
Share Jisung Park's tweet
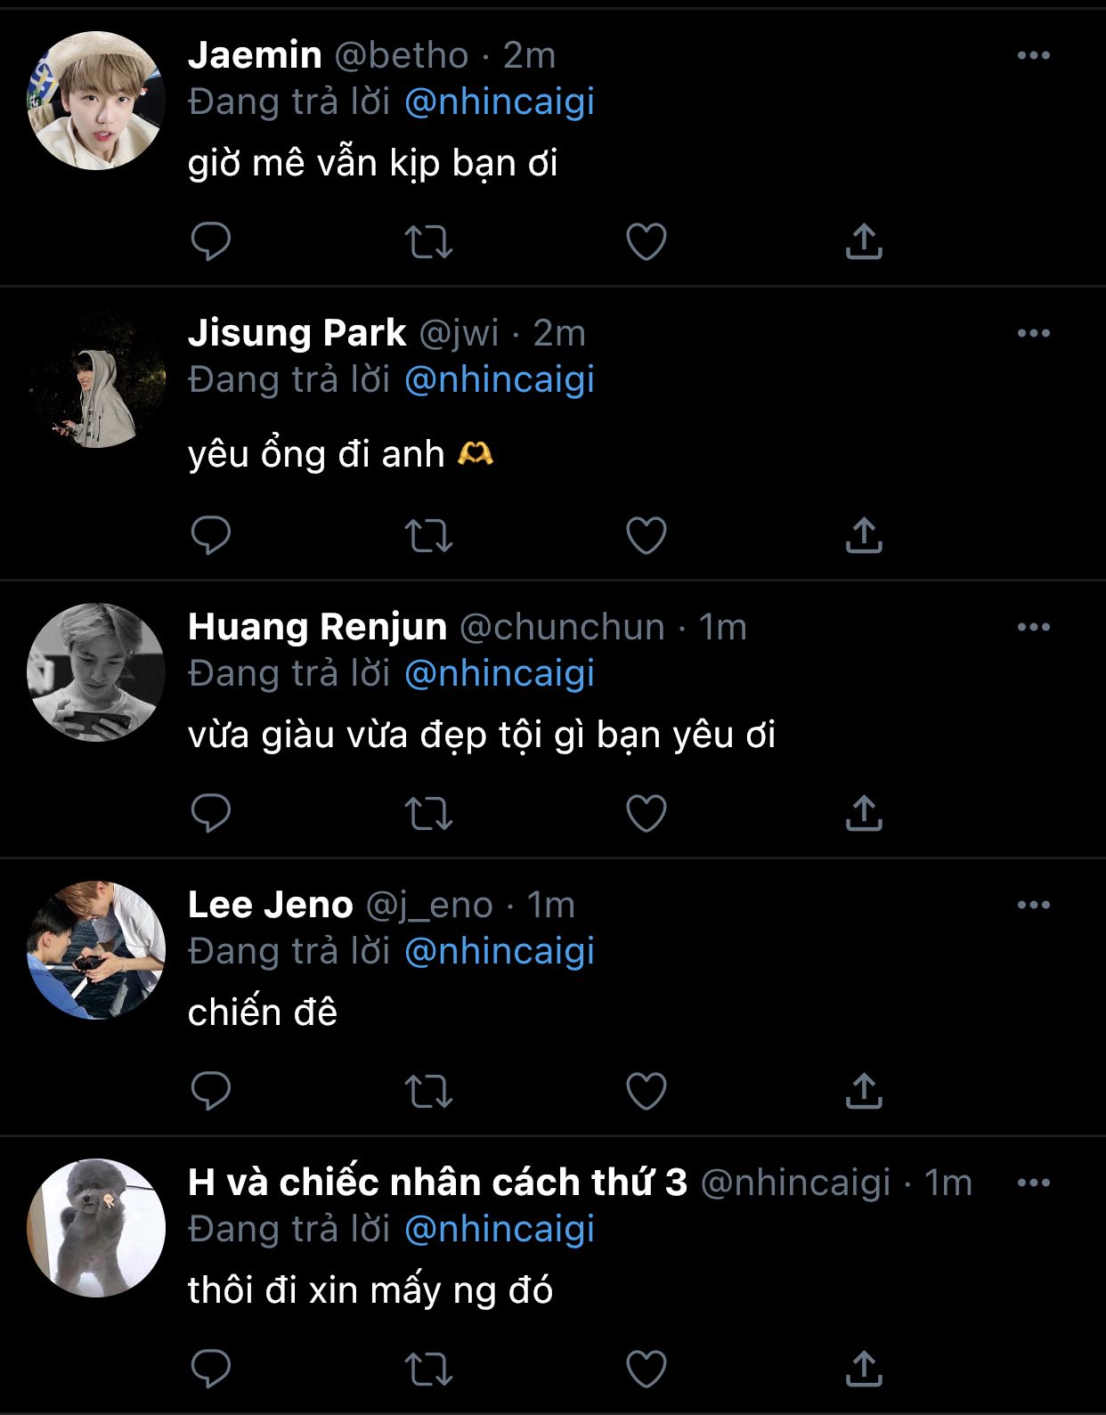(864, 535)
